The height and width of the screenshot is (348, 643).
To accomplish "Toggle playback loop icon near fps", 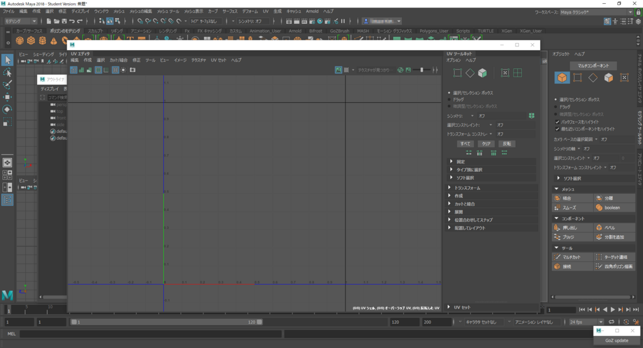I will pyautogui.click(x=612, y=322).
